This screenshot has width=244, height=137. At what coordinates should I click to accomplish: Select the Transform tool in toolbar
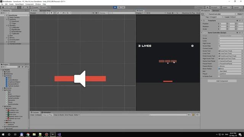click(23, 7)
